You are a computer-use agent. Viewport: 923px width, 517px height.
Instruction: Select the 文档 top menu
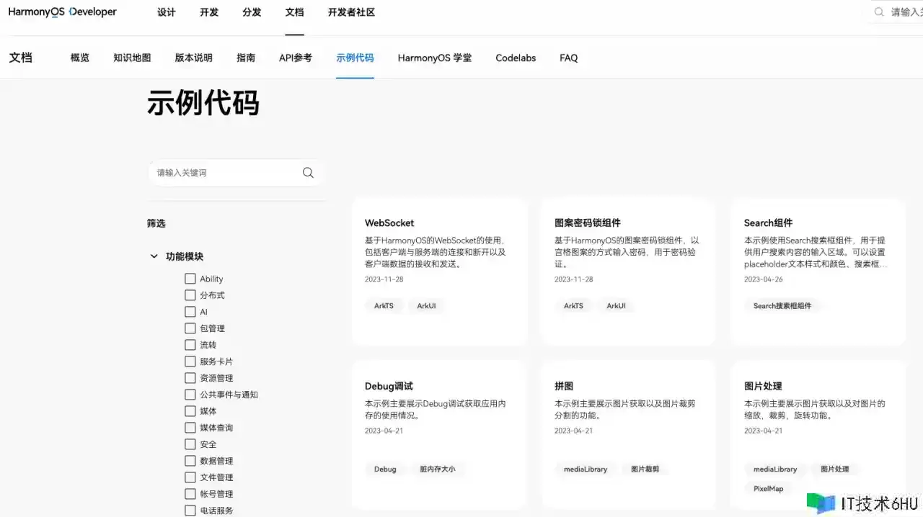point(294,12)
